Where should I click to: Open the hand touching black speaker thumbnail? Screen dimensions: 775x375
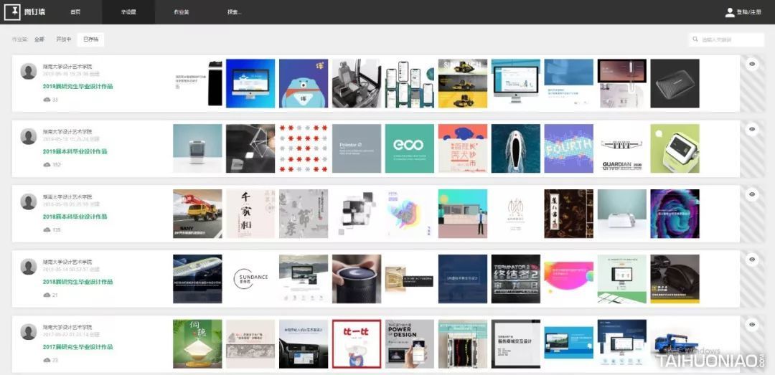coord(357,279)
